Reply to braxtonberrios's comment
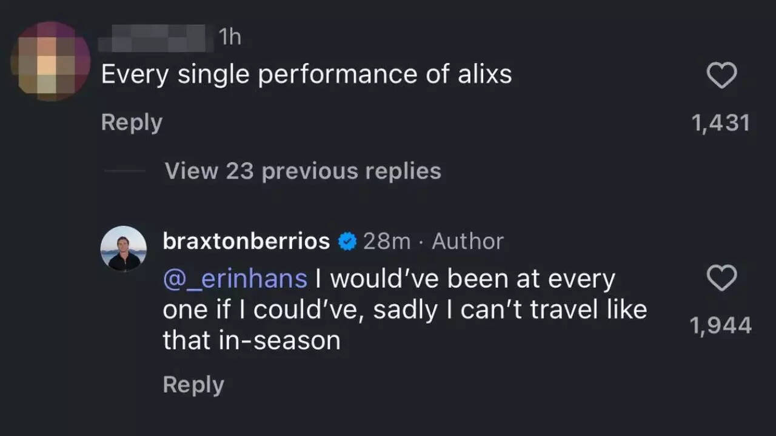This screenshot has width=776, height=436. [193, 384]
